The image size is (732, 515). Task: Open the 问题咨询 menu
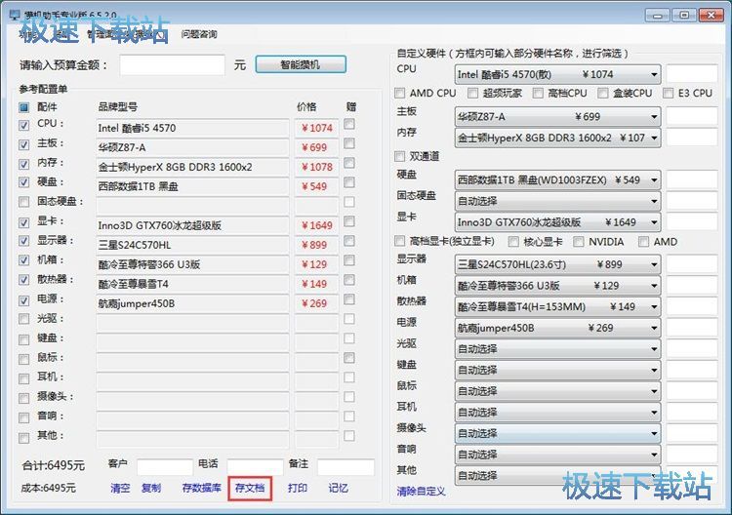[199, 34]
